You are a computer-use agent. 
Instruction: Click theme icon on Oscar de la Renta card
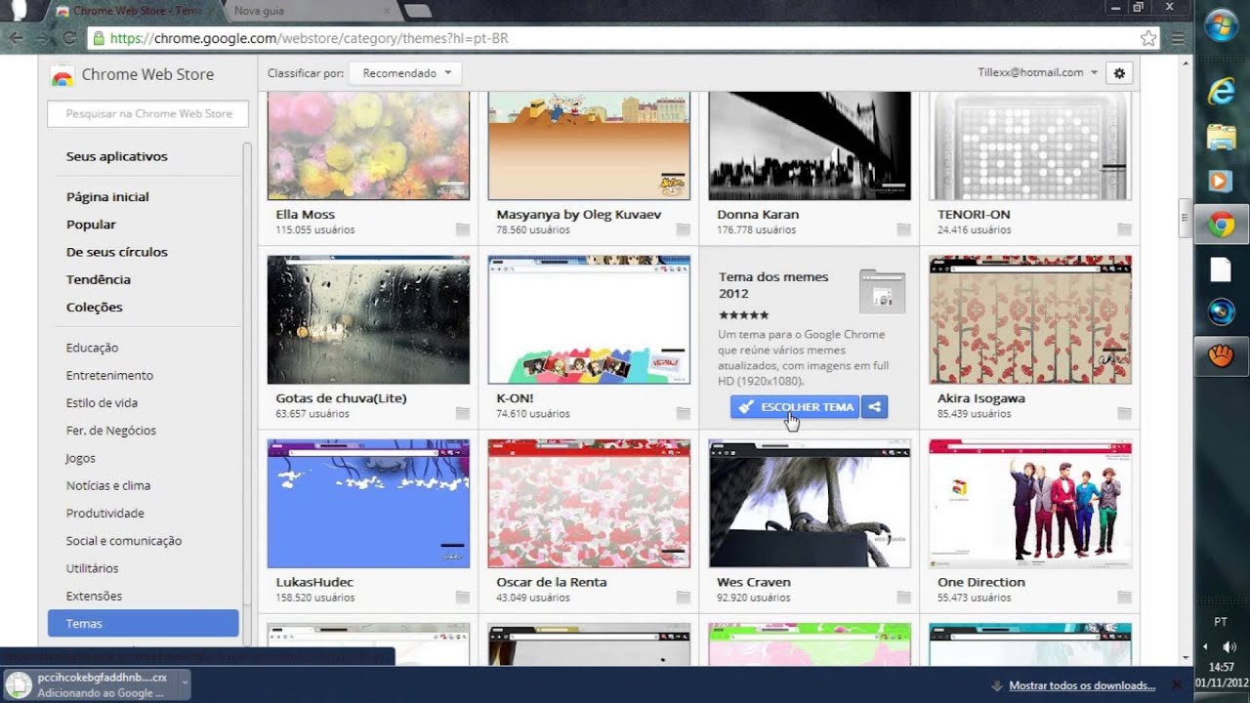[684, 598]
